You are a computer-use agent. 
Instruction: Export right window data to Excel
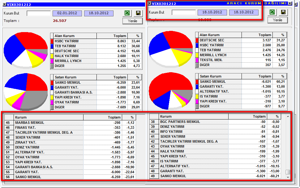[x=272, y=12]
